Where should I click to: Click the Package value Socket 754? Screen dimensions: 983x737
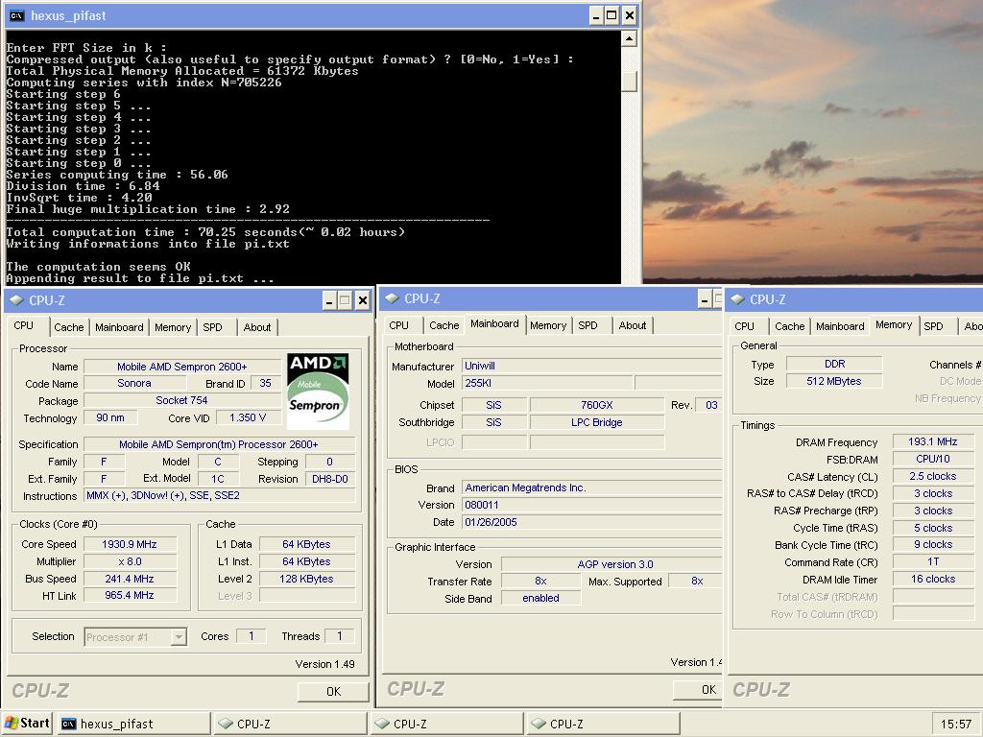tap(181, 400)
